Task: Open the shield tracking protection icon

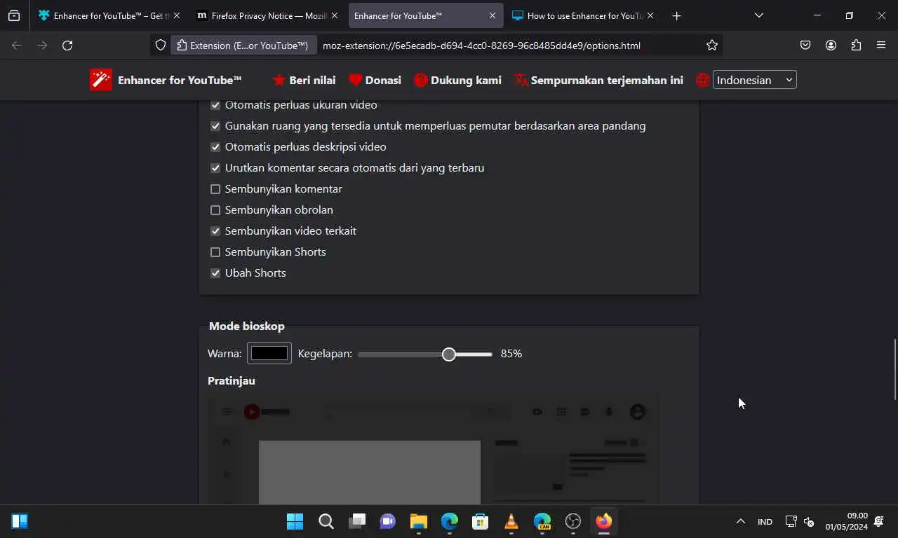Action: (x=161, y=46)
